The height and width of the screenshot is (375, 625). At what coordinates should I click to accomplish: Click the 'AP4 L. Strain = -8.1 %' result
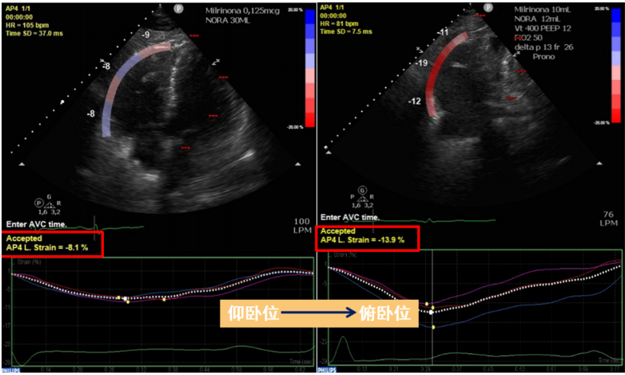47,248
